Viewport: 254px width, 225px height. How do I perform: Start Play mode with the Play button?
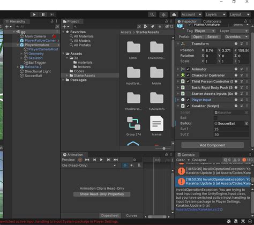pos(34,14)
